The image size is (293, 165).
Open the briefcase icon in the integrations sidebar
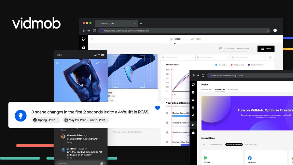tap(193, 133)
